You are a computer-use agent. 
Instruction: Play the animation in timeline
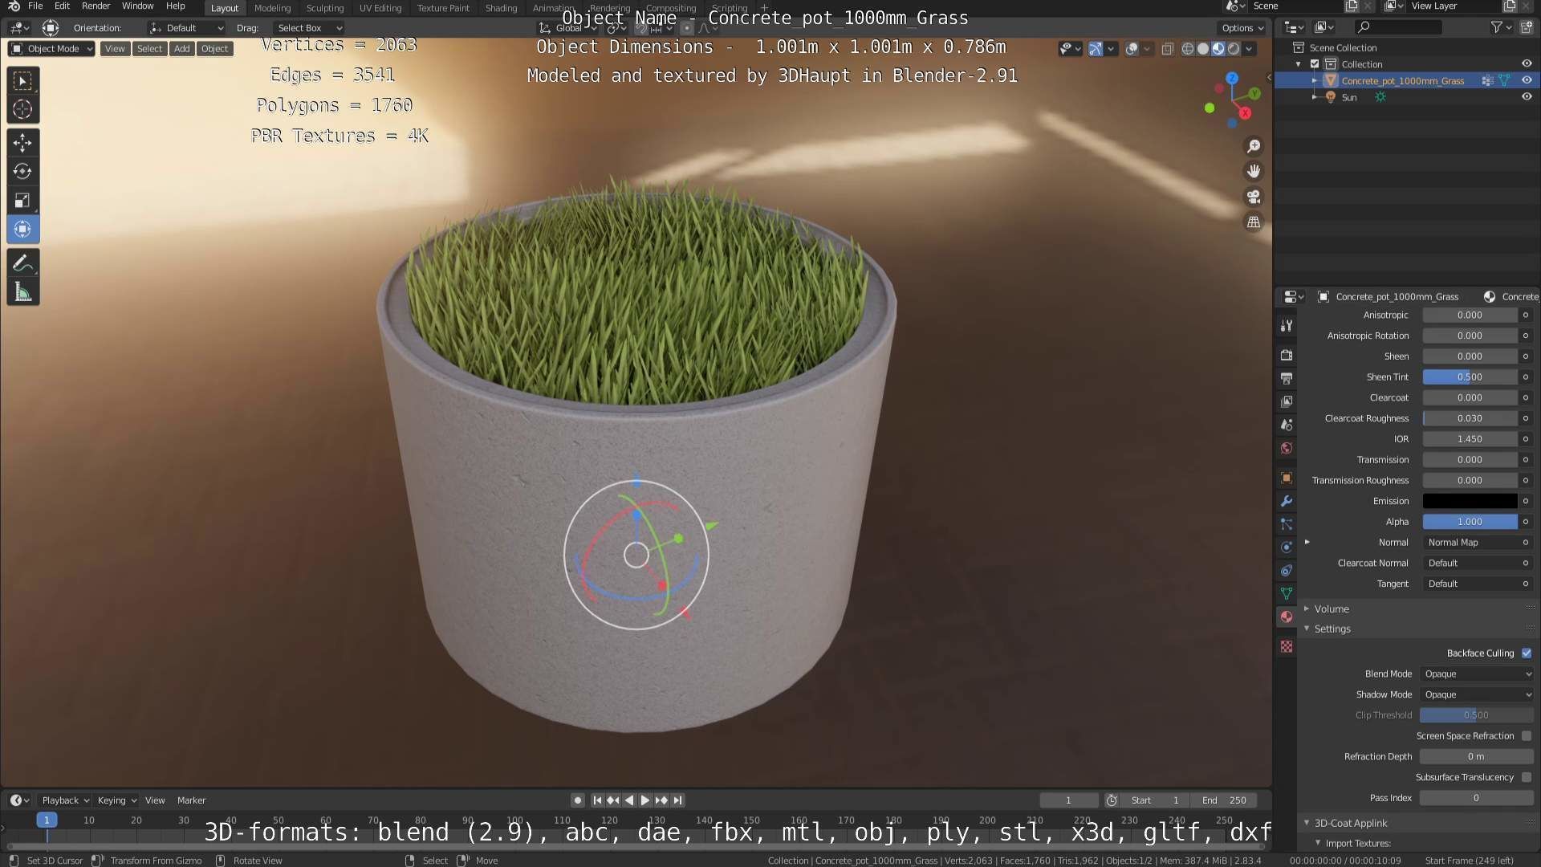644,800
